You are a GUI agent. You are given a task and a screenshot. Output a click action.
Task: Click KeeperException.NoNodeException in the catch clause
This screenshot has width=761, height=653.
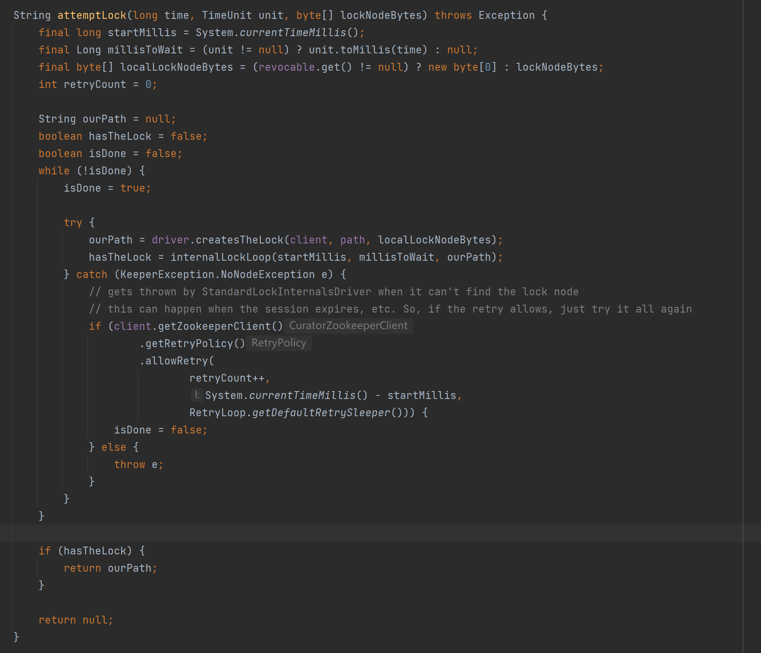(217, 274)
